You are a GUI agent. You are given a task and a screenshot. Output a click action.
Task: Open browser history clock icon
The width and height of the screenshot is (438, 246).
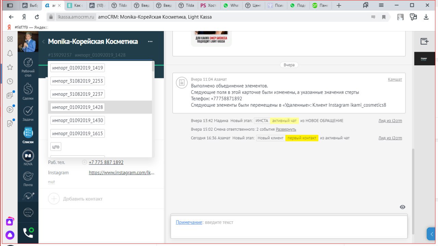click(x=10, y=81)
